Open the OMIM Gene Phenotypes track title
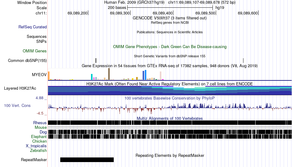 click(170, 47)
